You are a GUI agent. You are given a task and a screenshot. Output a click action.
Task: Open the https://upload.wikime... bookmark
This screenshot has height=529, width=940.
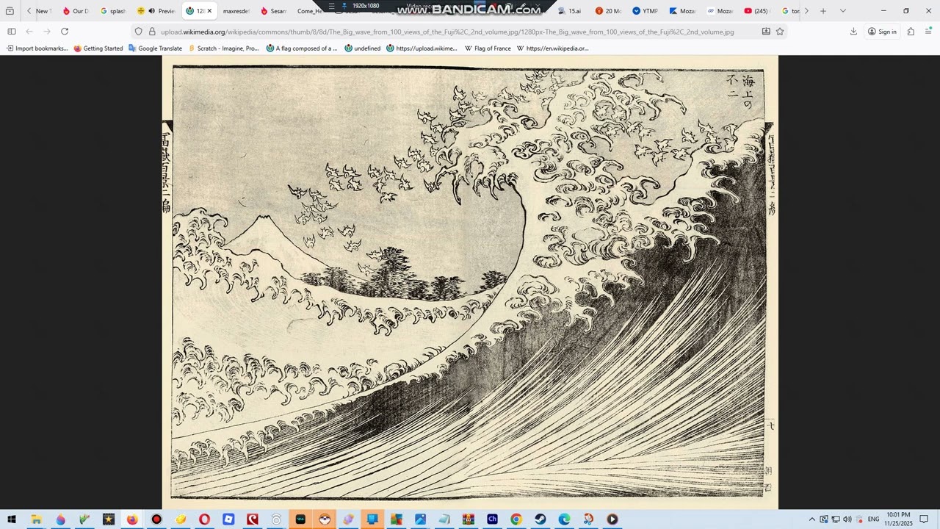422,48
